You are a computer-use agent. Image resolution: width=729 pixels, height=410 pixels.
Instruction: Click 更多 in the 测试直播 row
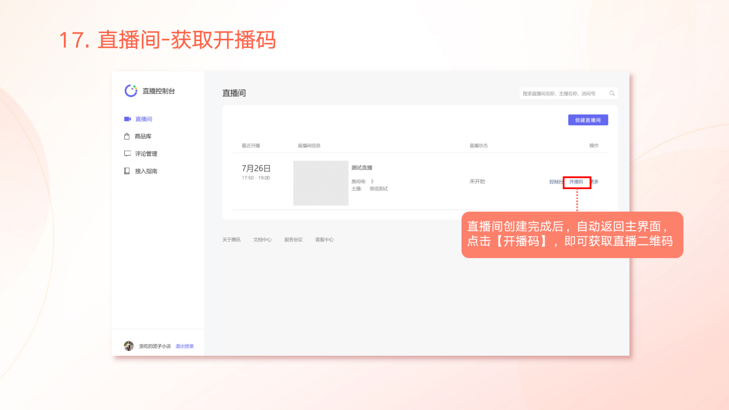(x=595, y=182)
